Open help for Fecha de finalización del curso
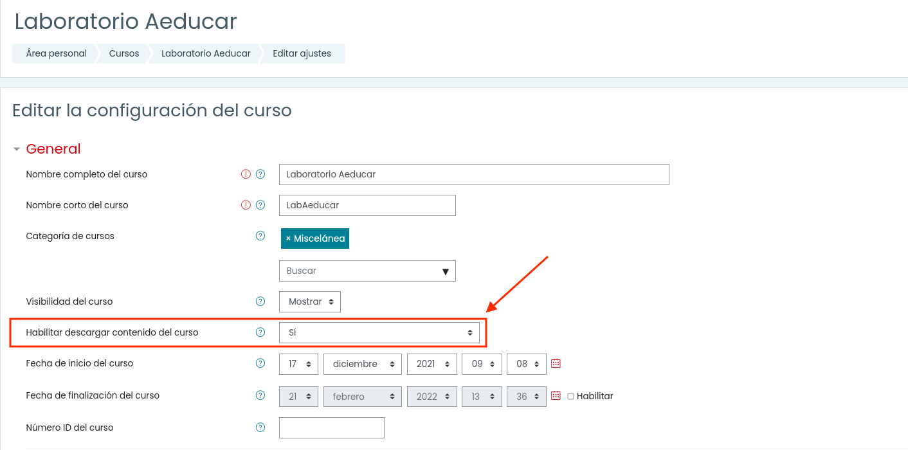The width and height of the screenshot is (908, 450). coord(260,395)
